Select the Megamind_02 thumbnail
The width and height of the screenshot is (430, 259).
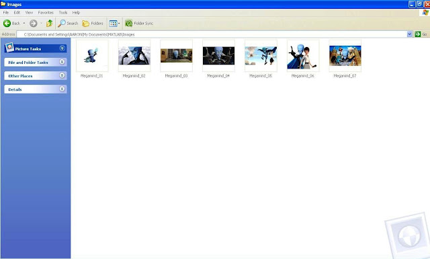(134, 56)
